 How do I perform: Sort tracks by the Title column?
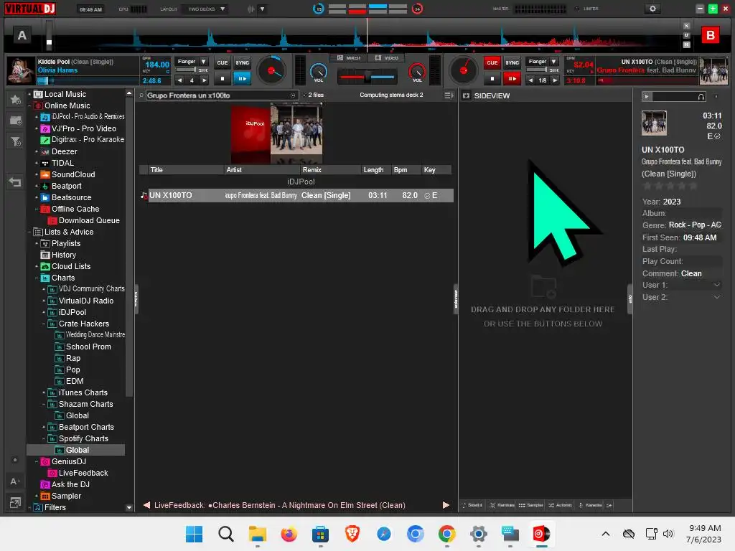pos(186,169)
